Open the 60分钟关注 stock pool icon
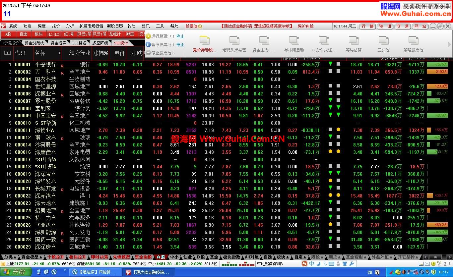453x277 pixels. [x=324, y=40]
